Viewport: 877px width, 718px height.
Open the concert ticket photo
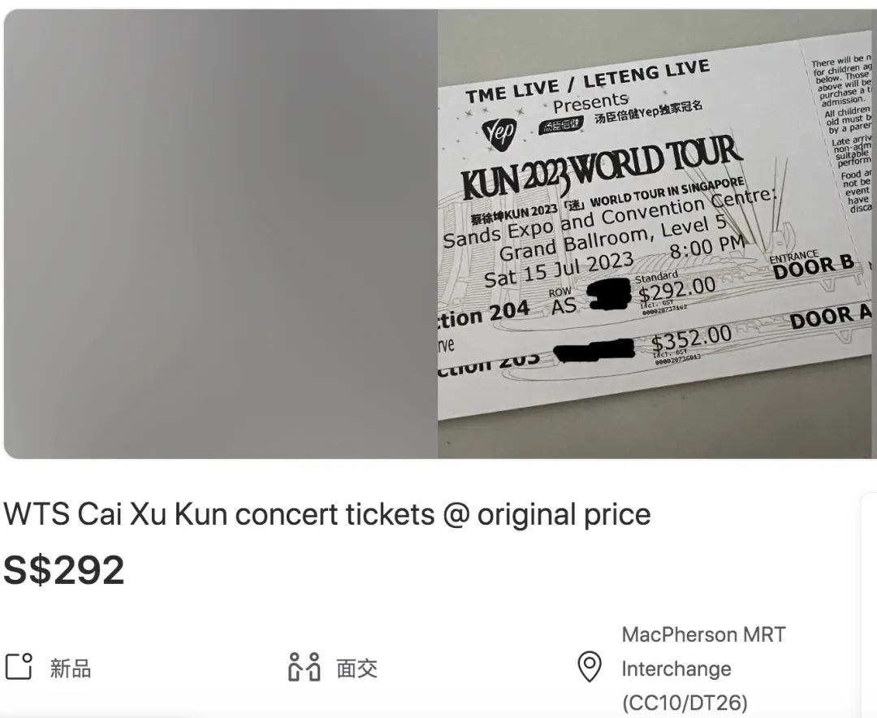click(x=655, y=234)
